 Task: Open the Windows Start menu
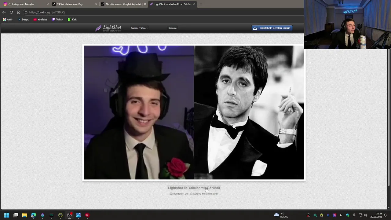[7, 215]
